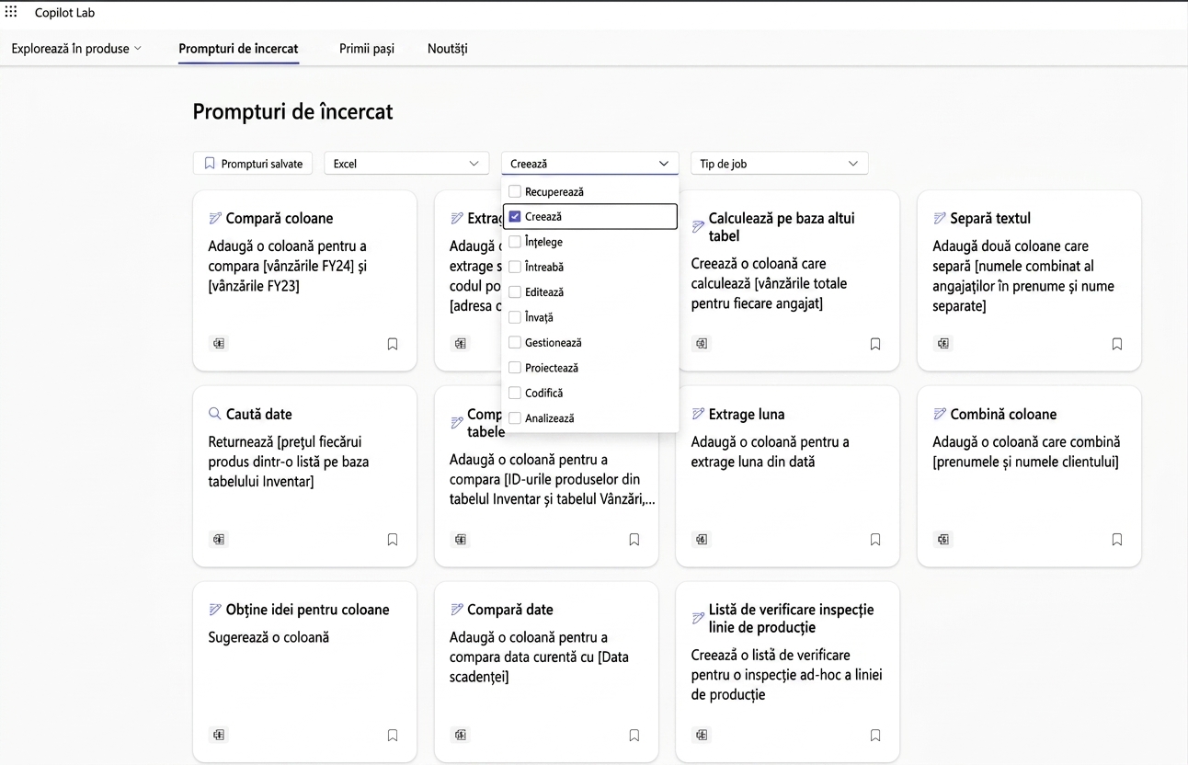Click Excel icon on Combină coloane card
Screen dimensions: 1188x765
943,540
